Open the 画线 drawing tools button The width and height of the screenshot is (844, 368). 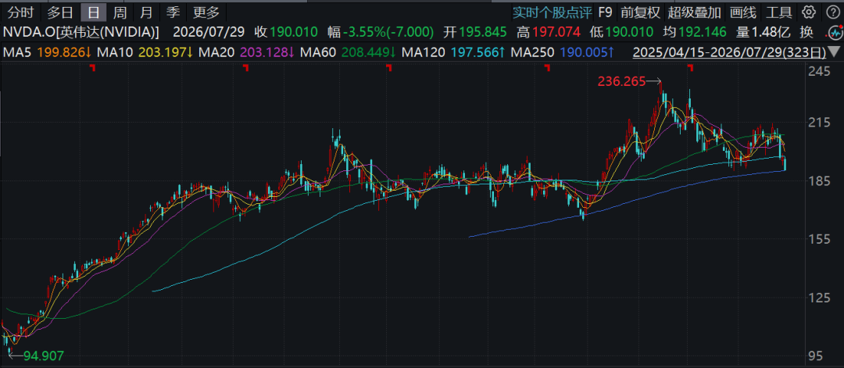[743, 12]
